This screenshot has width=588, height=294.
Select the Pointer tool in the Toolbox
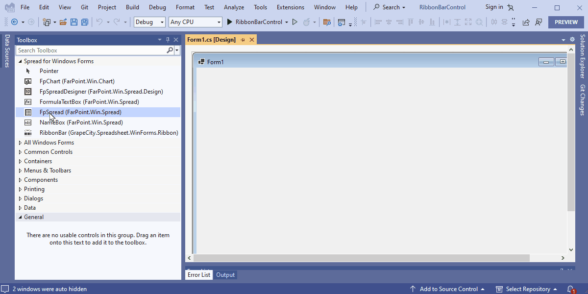(50, 71)
